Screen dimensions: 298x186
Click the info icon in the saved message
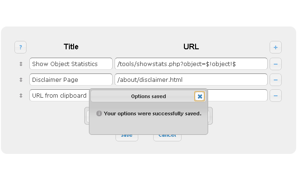pos(99,113)
